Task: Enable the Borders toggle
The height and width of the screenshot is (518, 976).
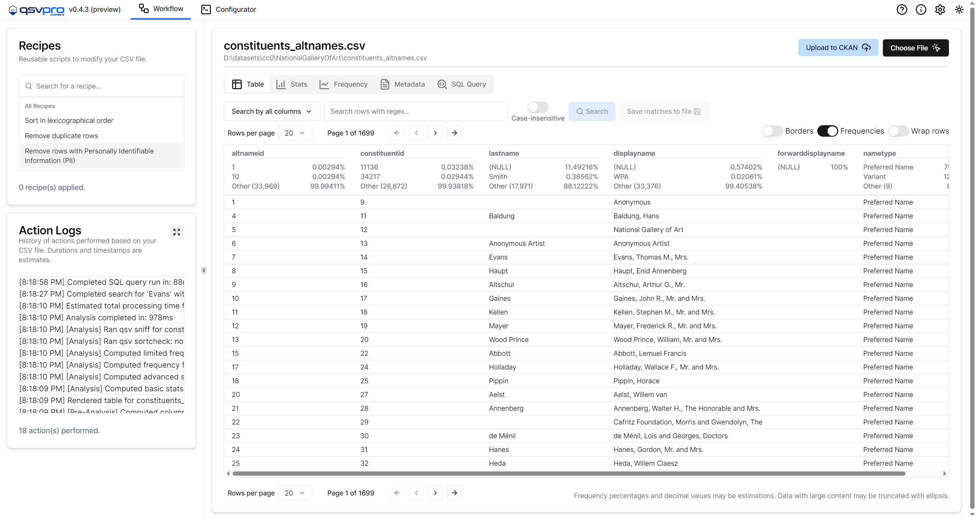Action: coord(773,131)
